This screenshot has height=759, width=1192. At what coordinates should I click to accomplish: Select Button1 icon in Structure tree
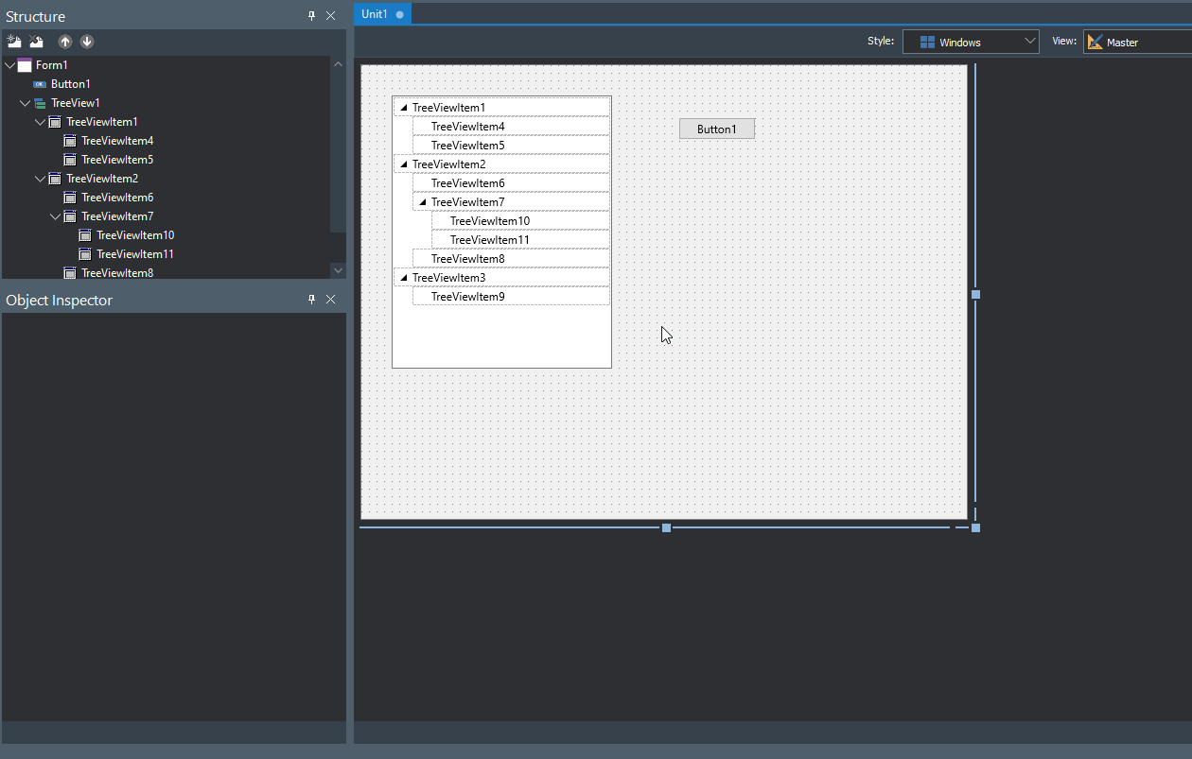(x=40, y=84)
